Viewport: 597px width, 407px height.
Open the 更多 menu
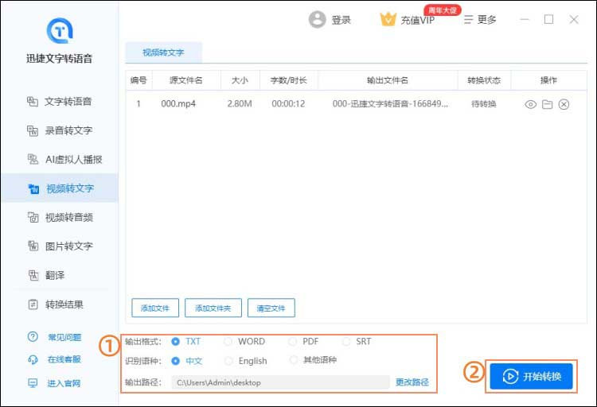480,19
